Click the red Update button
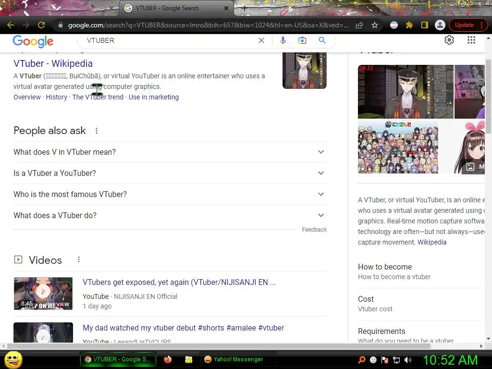This screenshot has height=369, width=492. coord(464,25)
